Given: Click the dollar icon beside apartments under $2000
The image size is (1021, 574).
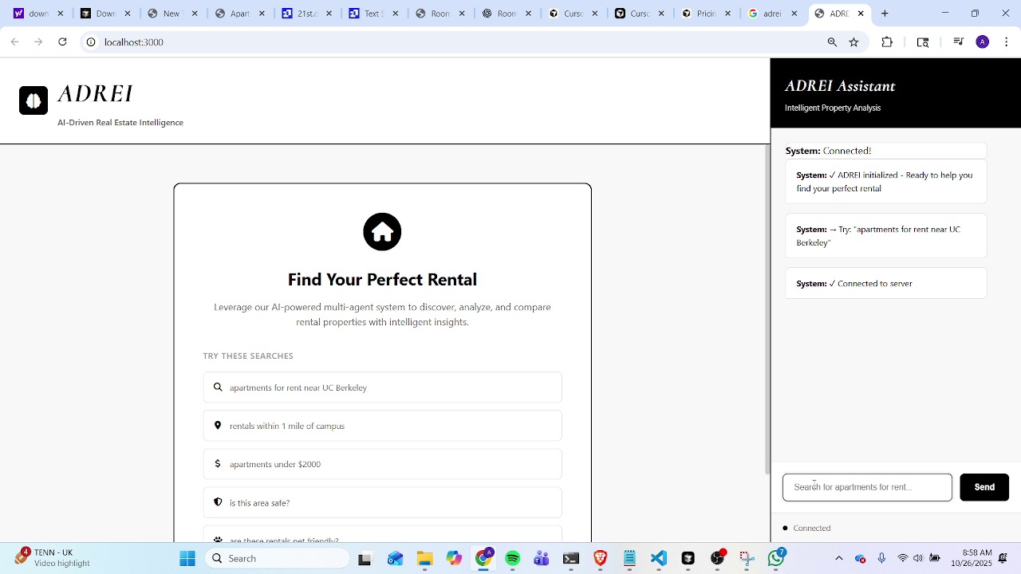Looking at the screenshot, I should (x=218, y=464).
